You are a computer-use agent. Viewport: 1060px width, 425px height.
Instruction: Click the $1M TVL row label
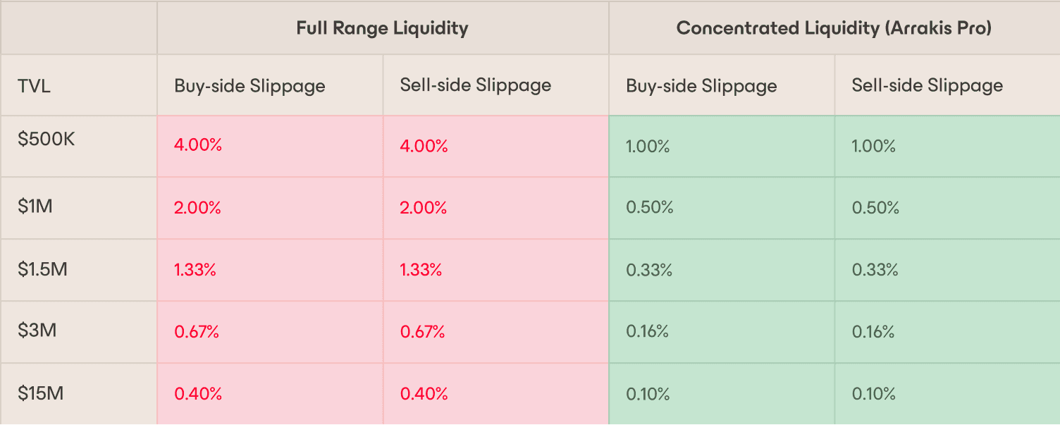coord(36,207)
